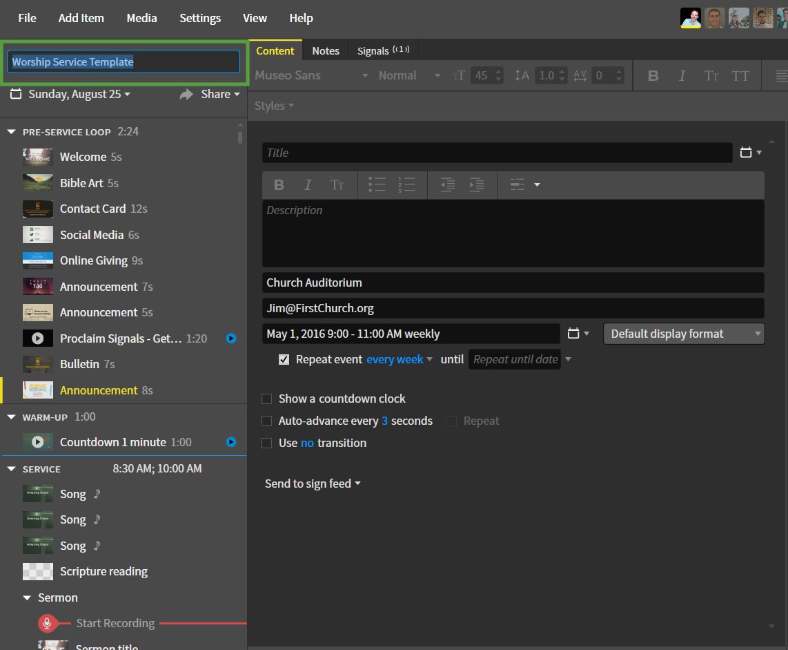
Task: Insert a numbered list in description
Action: [x=406, y=184]
